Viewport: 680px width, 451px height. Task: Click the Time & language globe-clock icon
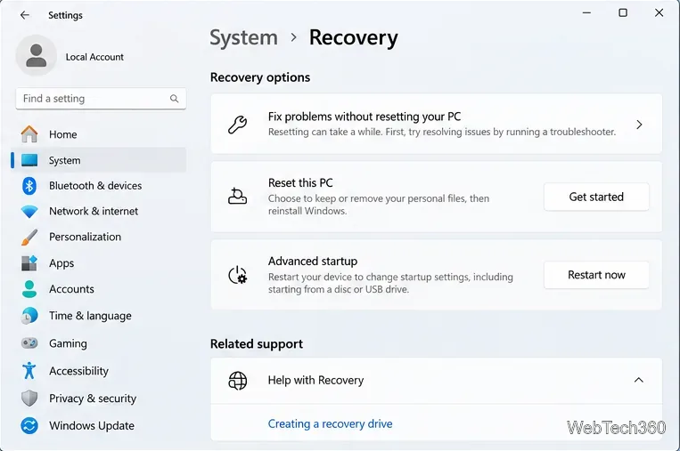pyautogui.click(x=29, y=316)
